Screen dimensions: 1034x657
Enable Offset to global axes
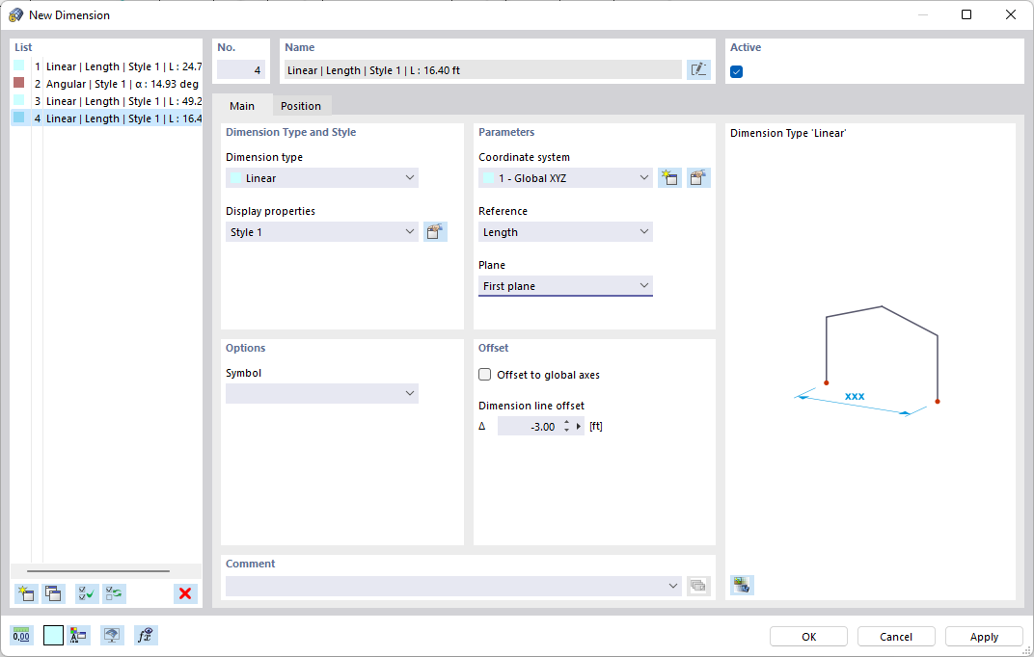pyautogui.click(x=484, y=375)
